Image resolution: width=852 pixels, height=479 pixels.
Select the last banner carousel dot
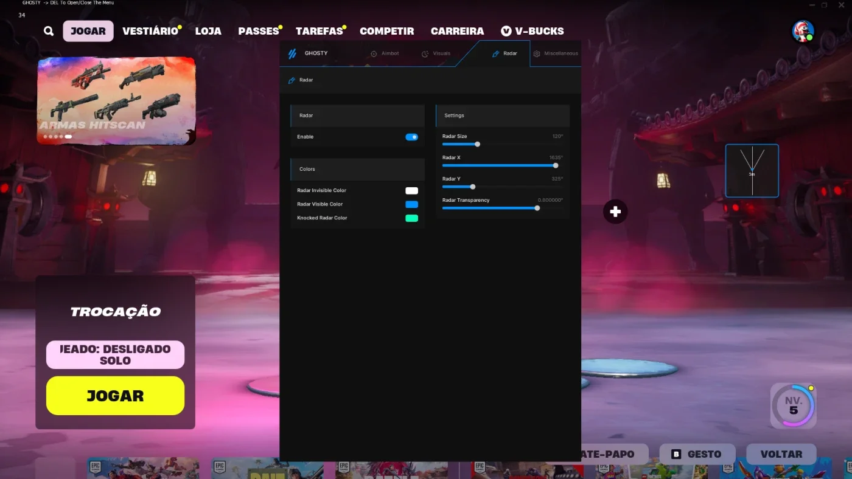click(x=68, y=137)
